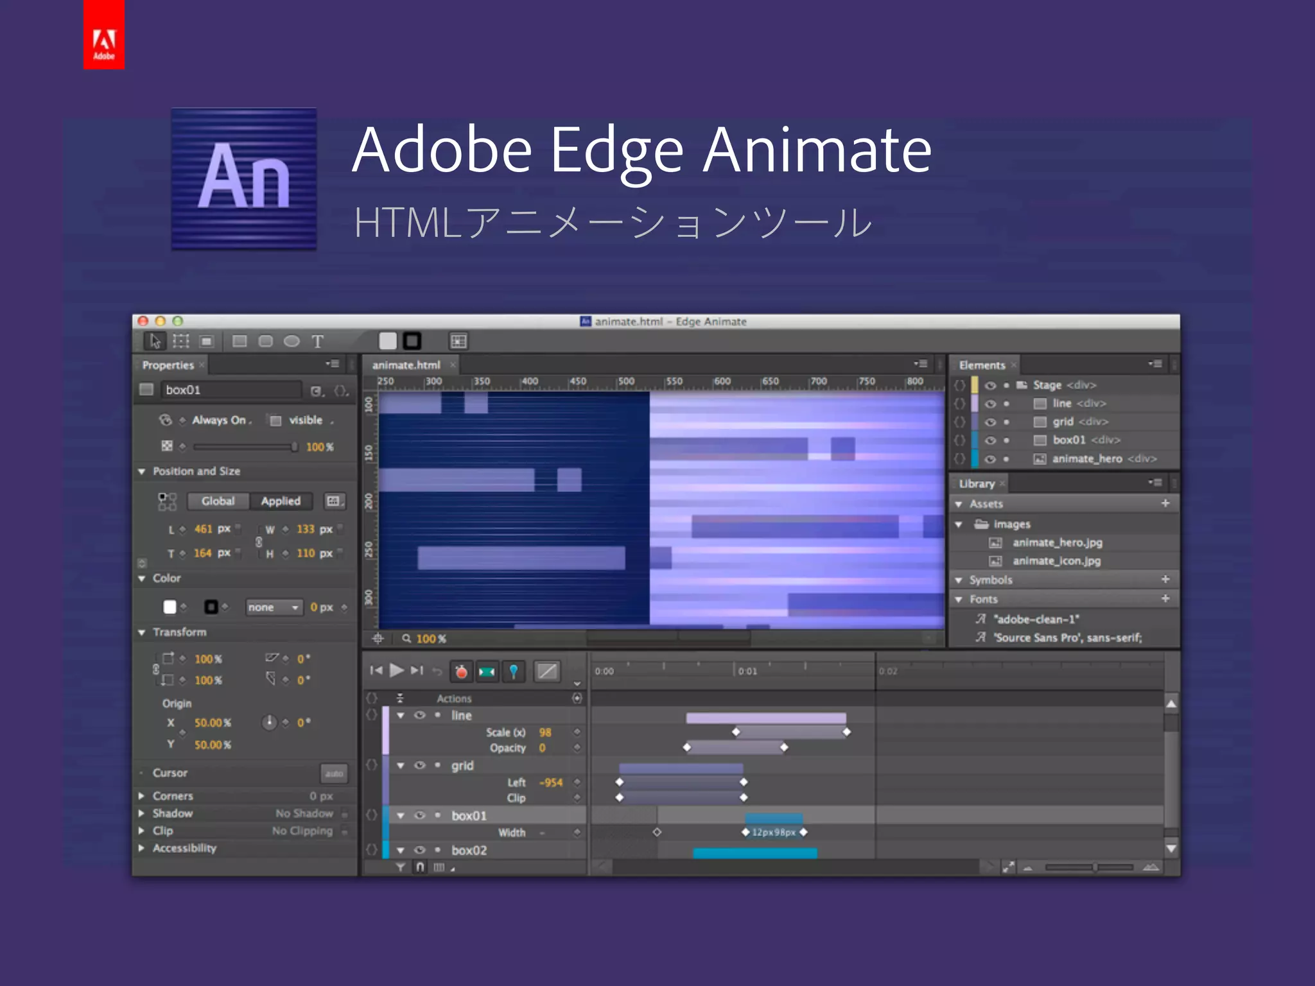Open the border style none dropdown
1315x986 pixels.
pyautogui.click(x=274, y=607)
